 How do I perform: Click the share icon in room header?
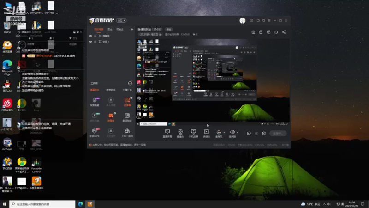[284, 32]
